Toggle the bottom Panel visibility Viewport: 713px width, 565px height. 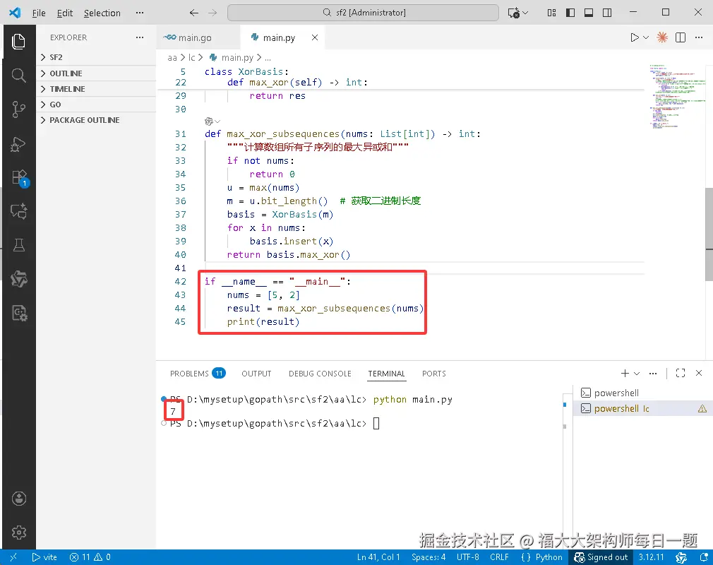point(589,13)
